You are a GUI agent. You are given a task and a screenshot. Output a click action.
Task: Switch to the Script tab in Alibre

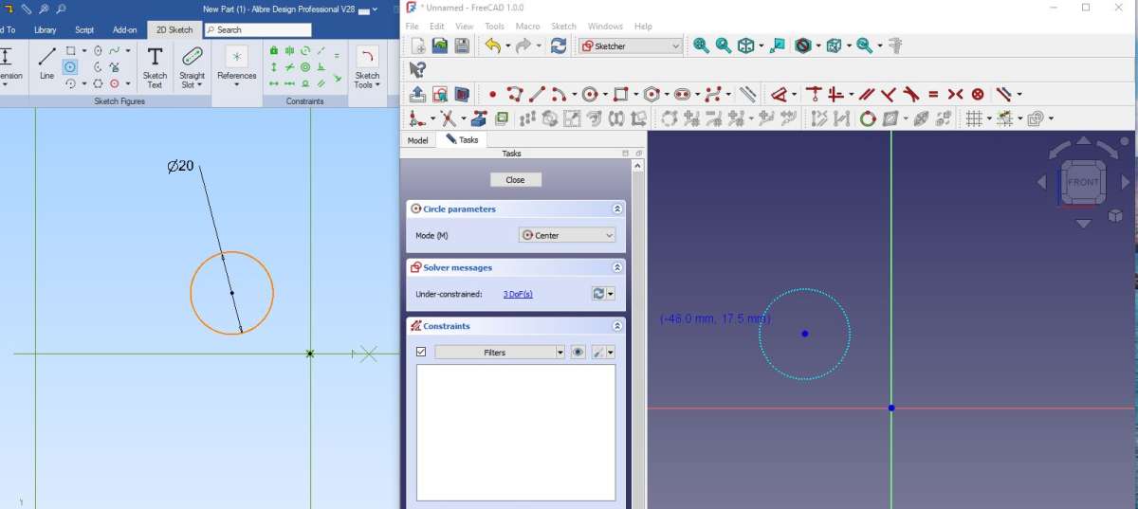(x=84, y=29)
